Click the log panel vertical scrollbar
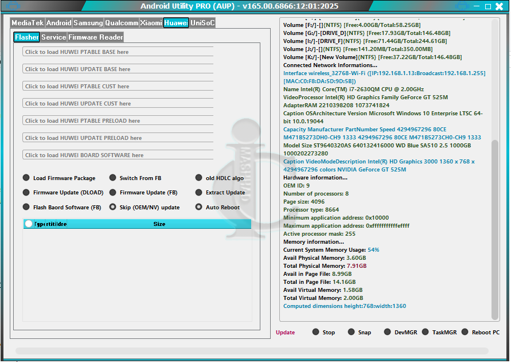 click(496, 229)
